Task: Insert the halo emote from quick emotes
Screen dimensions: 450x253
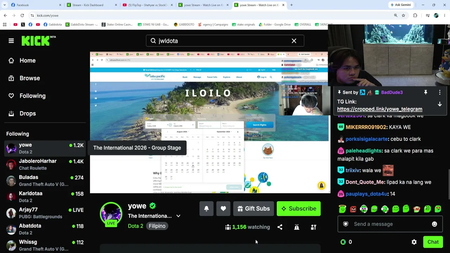Action: point(342,209)
